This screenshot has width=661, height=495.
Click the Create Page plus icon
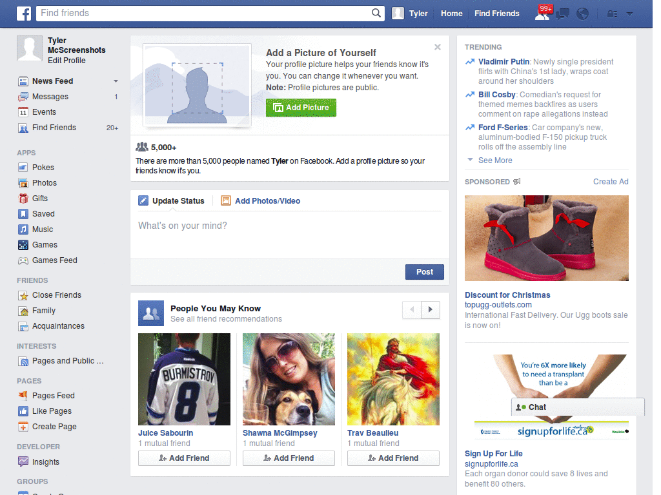(23, 427)
